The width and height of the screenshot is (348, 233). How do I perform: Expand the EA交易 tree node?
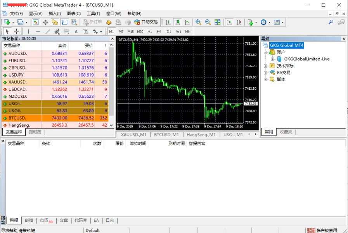(265, 73)
